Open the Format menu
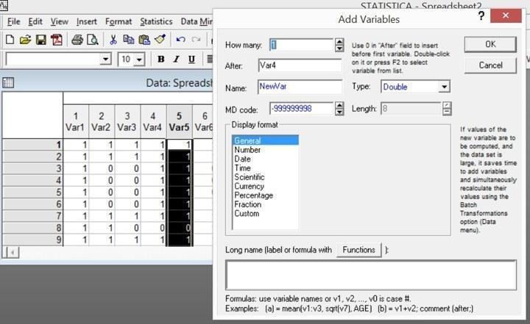 coord(119,21)
